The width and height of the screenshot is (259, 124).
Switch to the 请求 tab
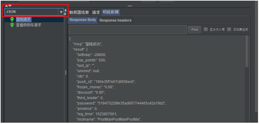coord(96,12)
